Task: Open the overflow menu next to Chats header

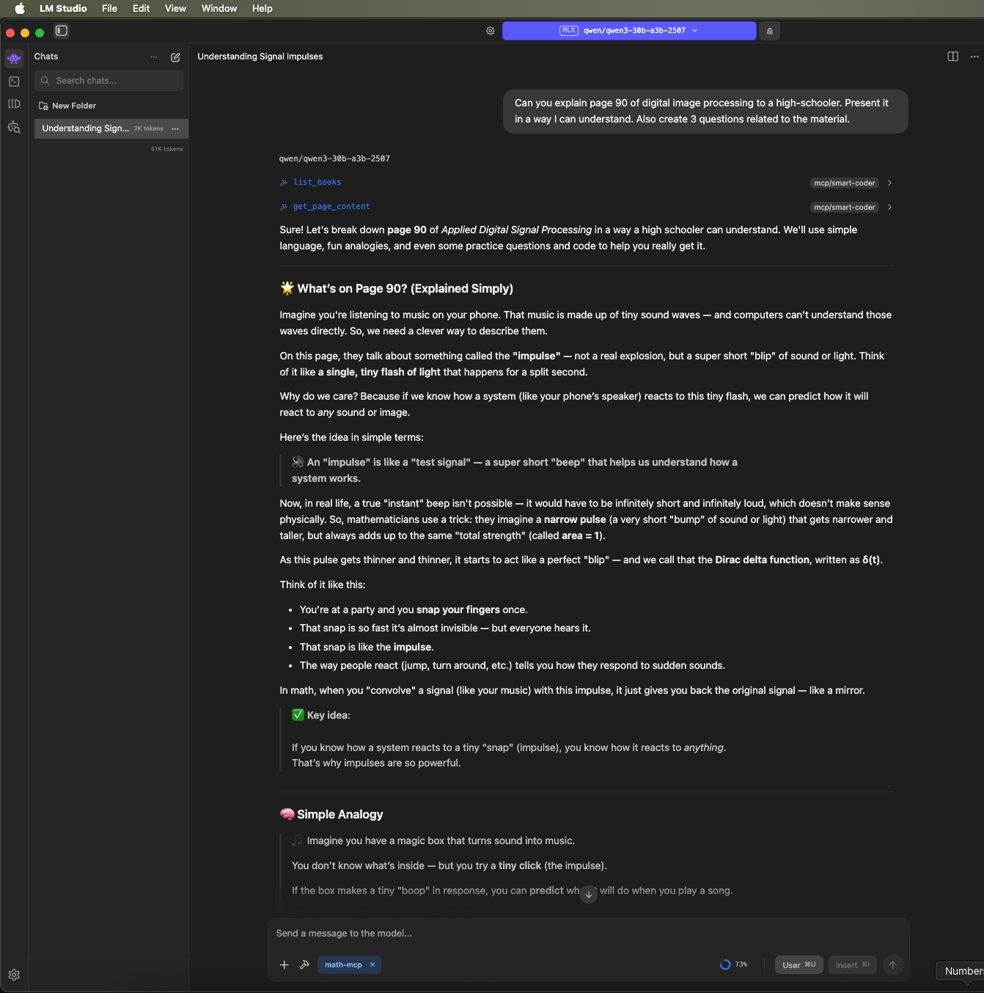Action: pyautogui.click(x=154, y=57)
